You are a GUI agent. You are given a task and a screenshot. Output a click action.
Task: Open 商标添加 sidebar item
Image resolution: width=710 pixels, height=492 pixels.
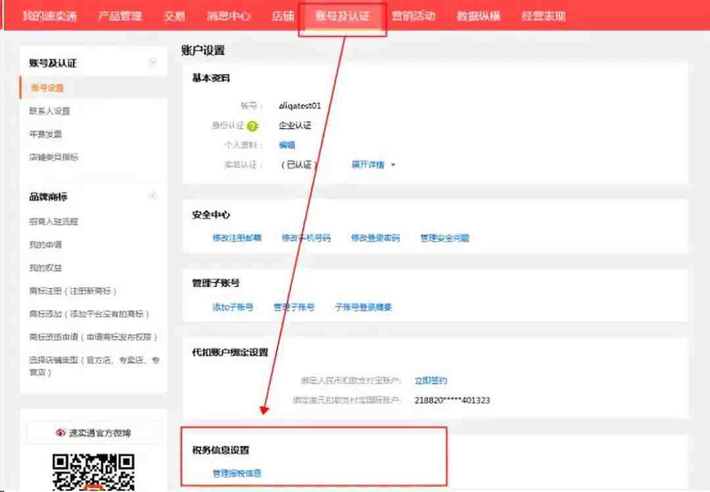(89, 314)
